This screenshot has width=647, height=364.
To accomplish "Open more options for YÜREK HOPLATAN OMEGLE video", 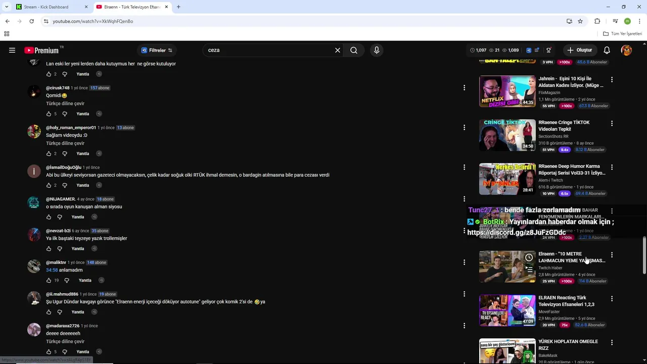I will [612, 343].
